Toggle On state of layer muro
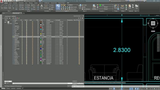160x90 pixels. (x=22, y=47)
